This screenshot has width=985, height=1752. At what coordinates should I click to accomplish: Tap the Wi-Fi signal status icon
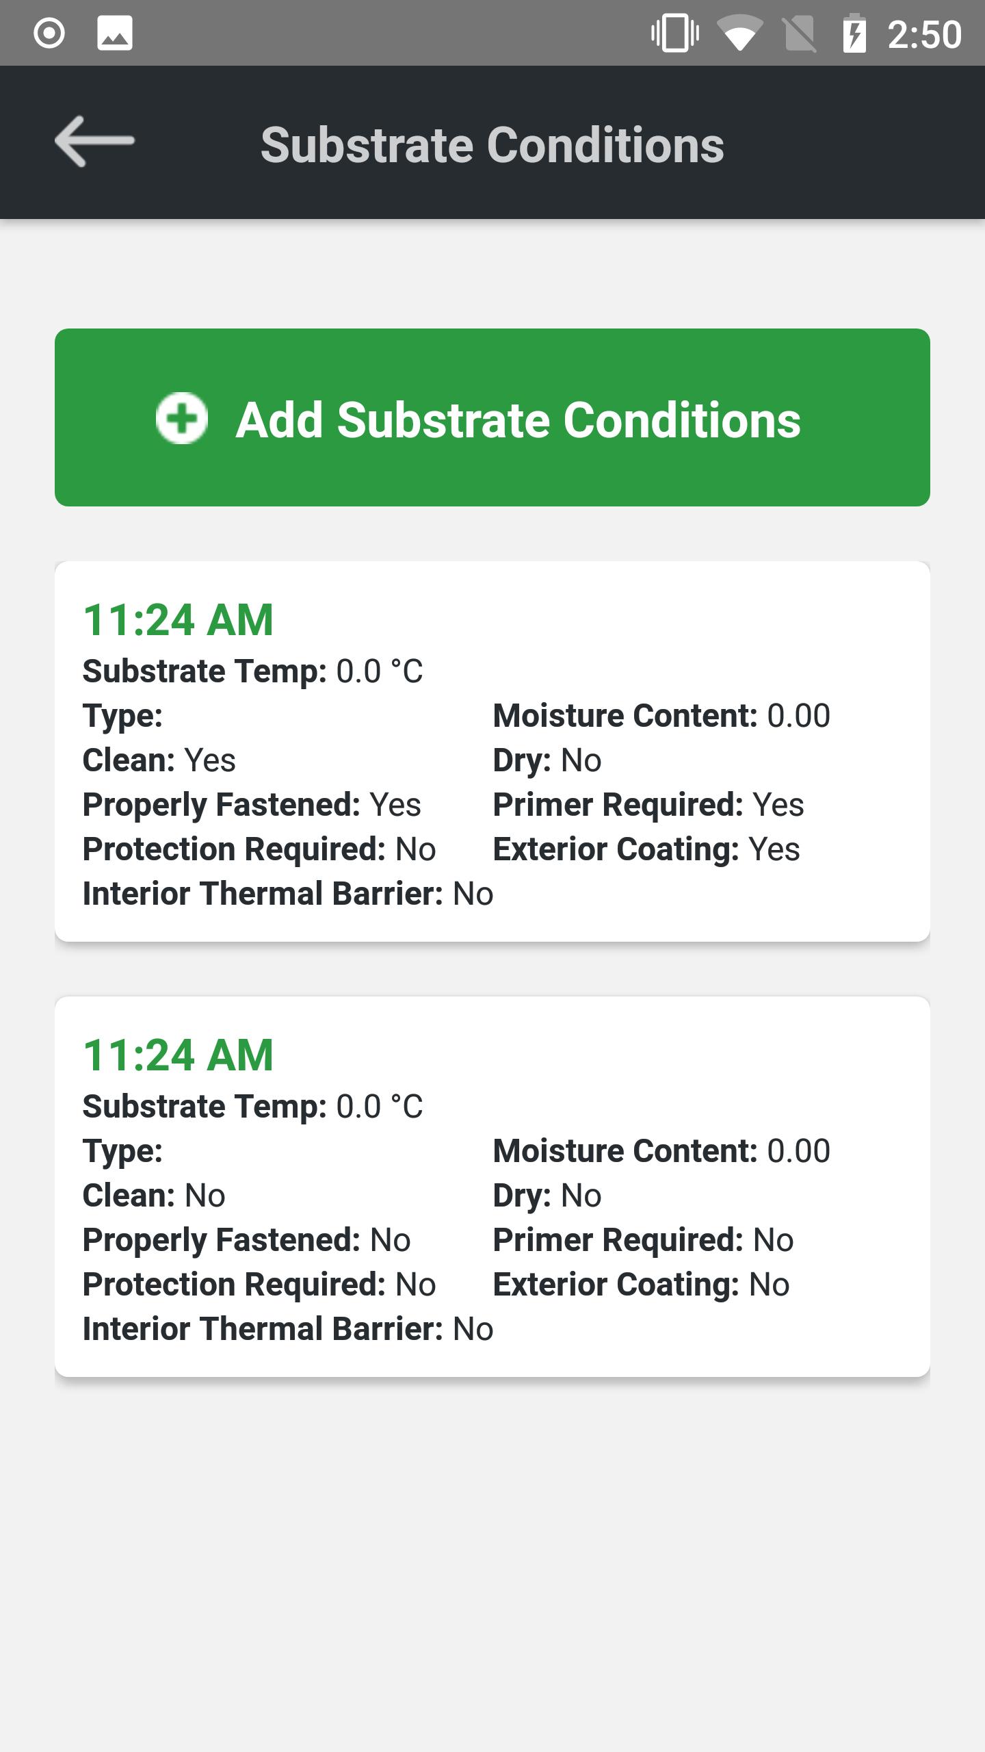740,34
